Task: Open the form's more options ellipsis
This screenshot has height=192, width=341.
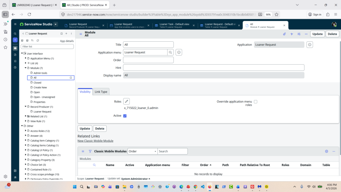Action: 306,34
